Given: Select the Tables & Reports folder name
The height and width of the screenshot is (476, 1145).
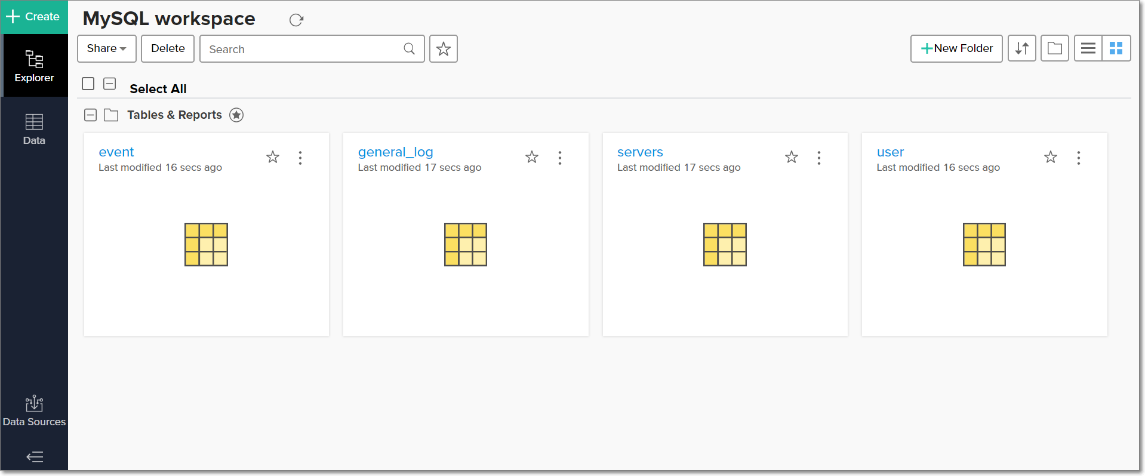Looking at the screenshot, I should tap(174, 115).
